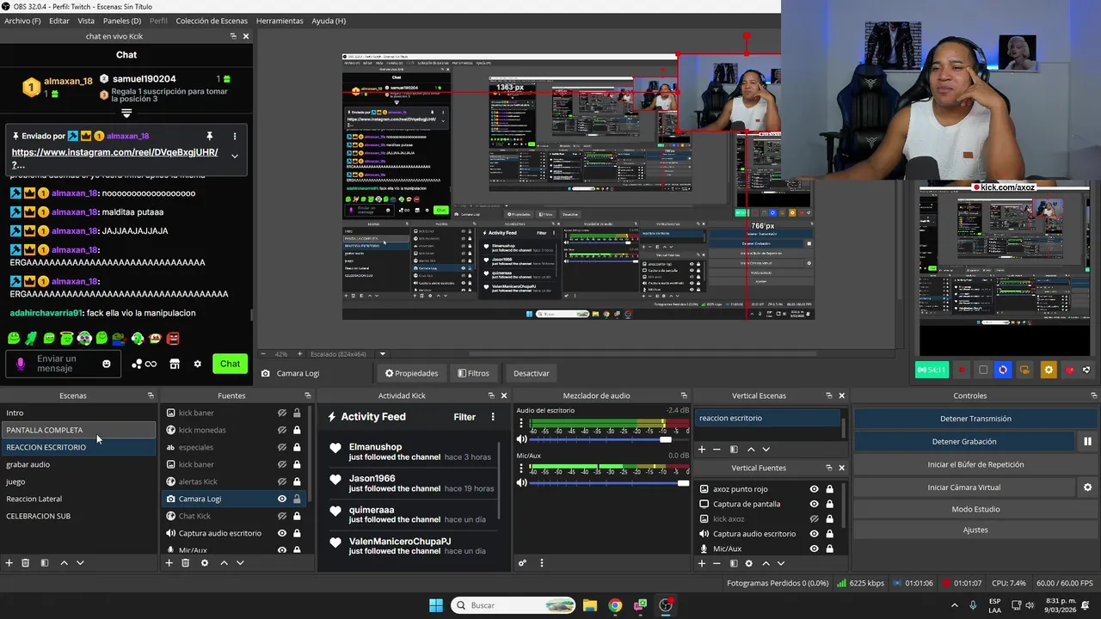Click the microphone icon in chat input
Screen dimensions: 1101x619
pos(21,365)
